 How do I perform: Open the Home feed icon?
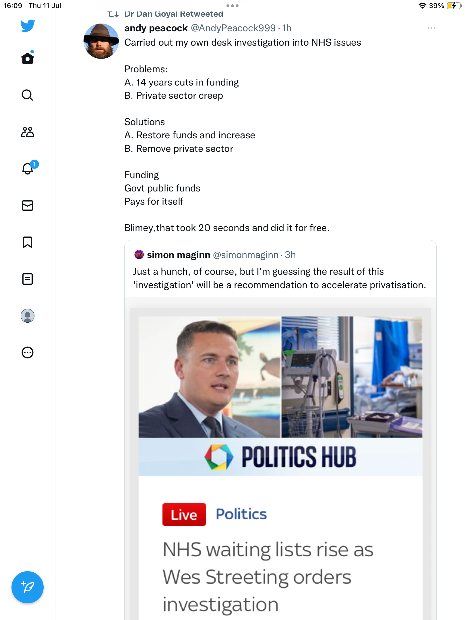[28, 58]
